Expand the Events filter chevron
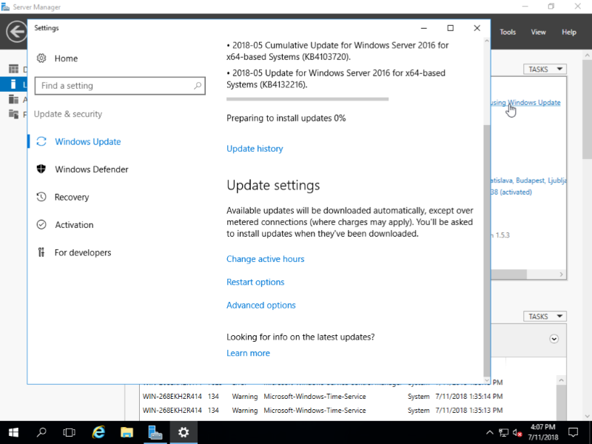 (x=554, y=339)
